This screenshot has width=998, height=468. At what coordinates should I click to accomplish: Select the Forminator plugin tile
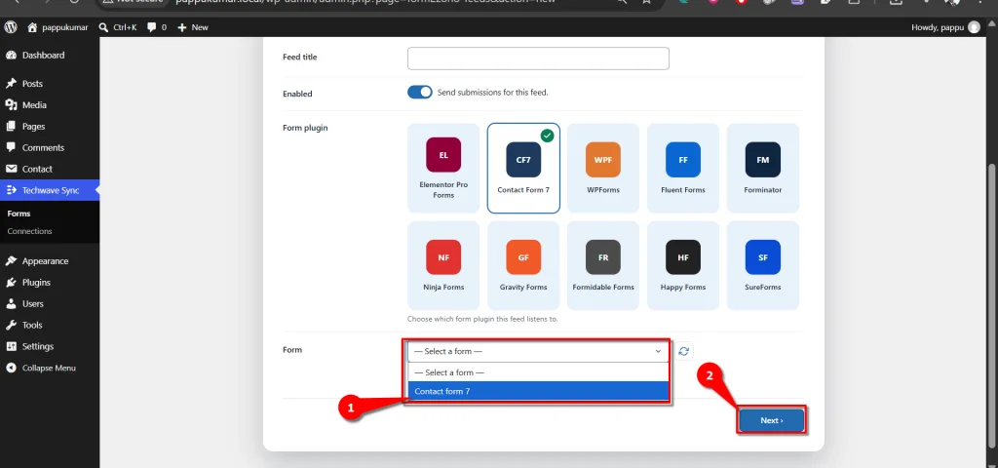(x=763, y=168)
